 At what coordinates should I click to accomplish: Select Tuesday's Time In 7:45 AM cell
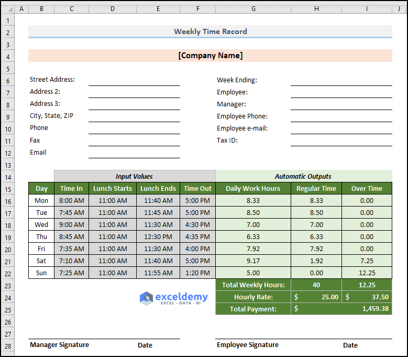[x=72, y=212]
